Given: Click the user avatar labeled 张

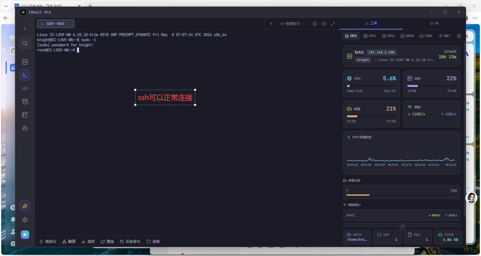Looking at the screenshot, I should coord(25,235).
